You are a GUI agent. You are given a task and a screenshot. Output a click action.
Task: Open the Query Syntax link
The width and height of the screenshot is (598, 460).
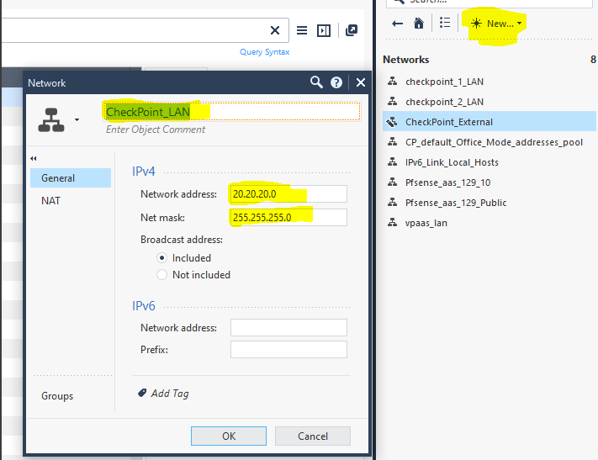point(264,52)
